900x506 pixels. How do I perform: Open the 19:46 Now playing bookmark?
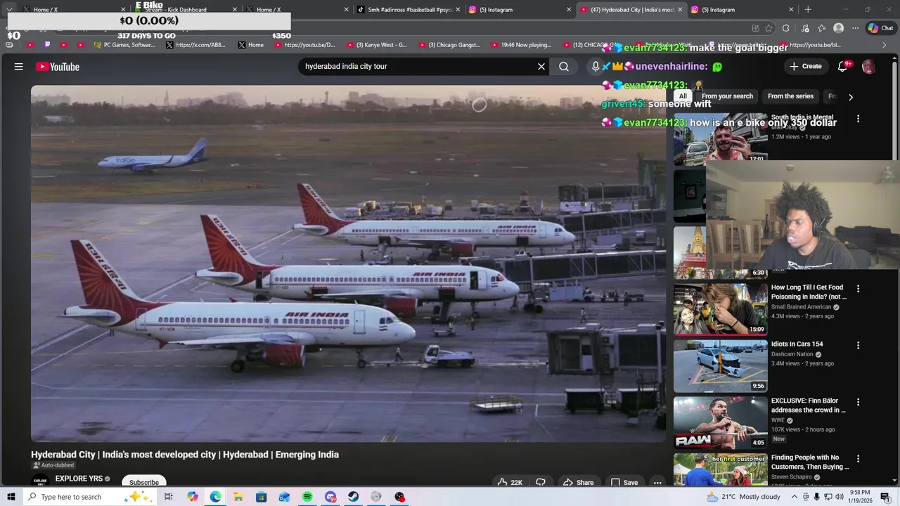[x=521, y=45]
